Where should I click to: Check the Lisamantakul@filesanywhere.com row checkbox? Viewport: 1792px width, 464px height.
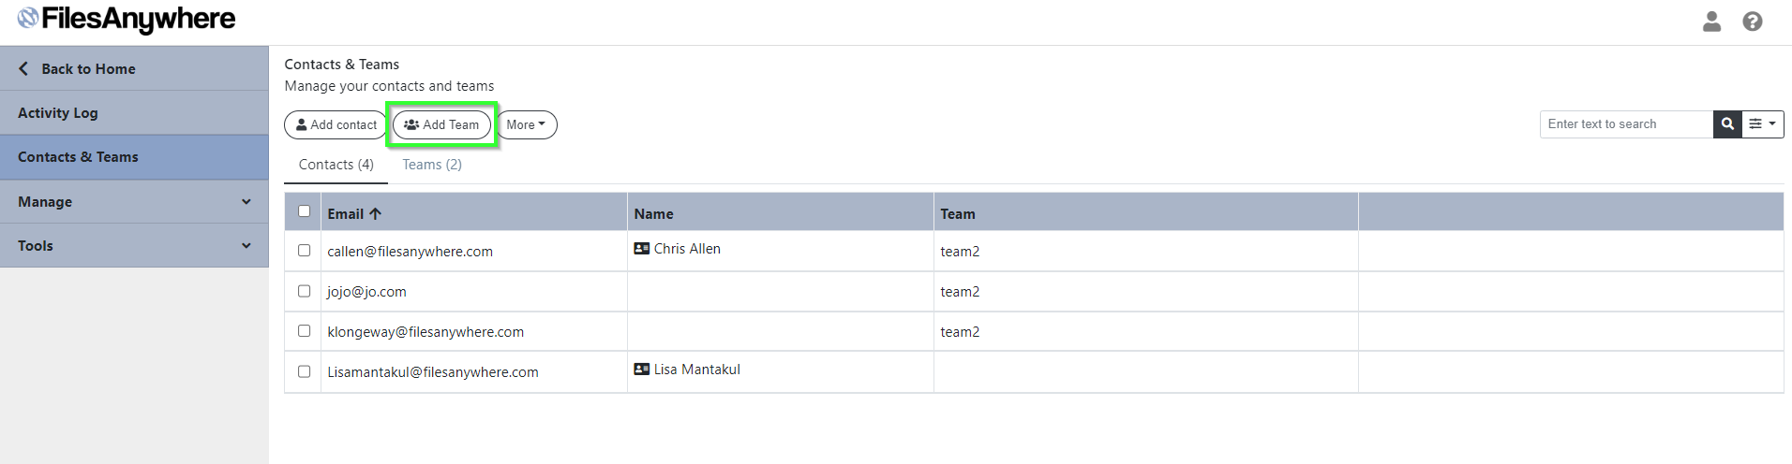coord(304,371)
